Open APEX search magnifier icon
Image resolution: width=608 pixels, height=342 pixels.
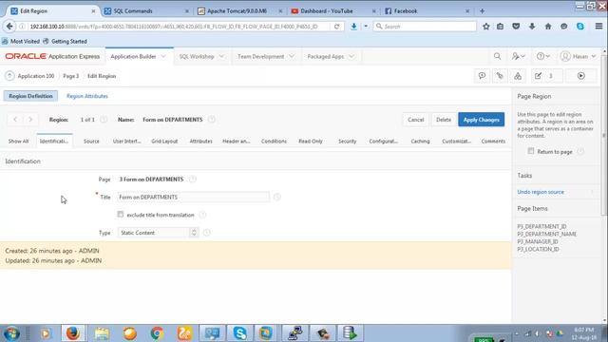[x=497, y=56]
